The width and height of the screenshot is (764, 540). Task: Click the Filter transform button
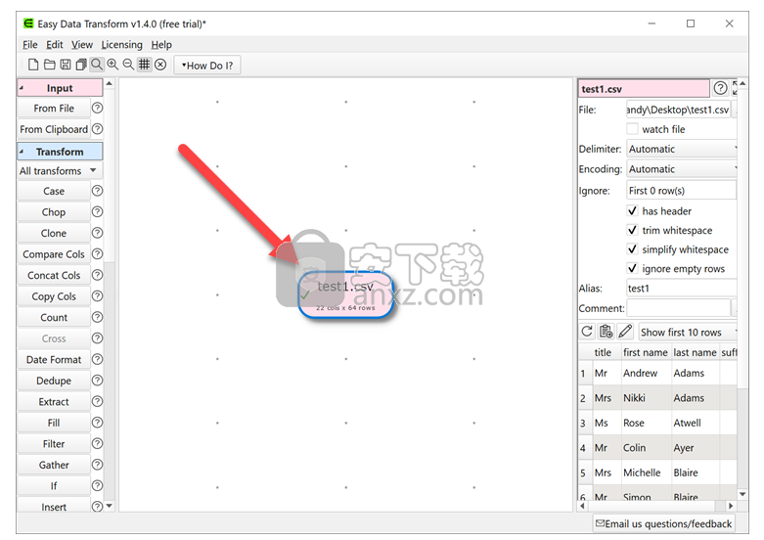[54, 444]
